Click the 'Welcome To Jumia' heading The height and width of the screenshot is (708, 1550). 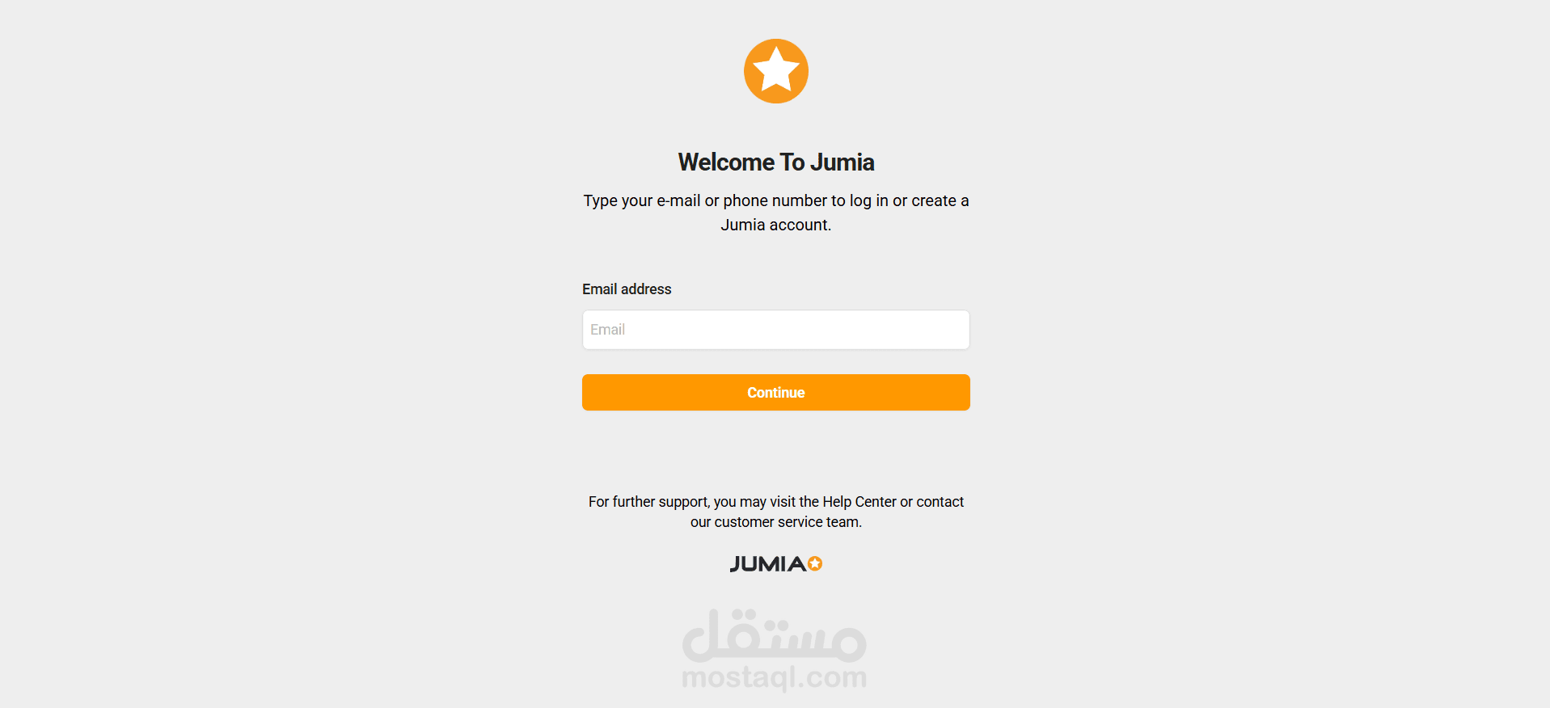[x=776, y=162]
